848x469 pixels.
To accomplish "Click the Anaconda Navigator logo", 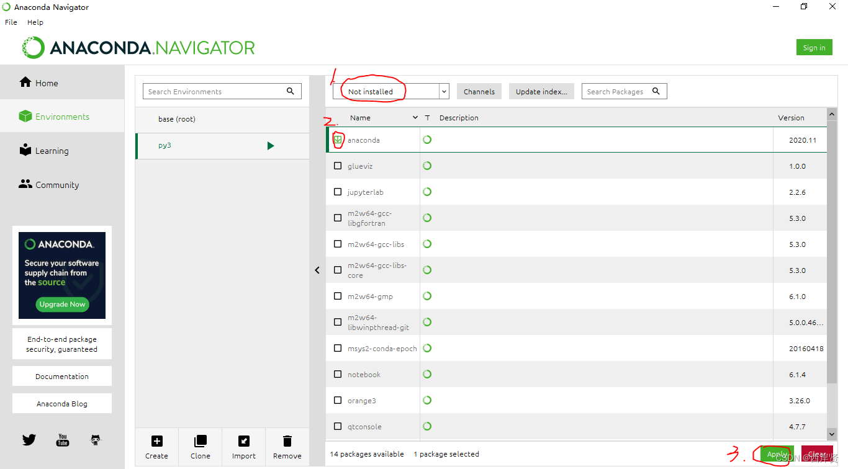I will [138, 48].
